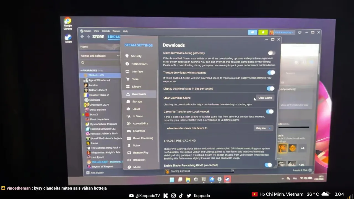354x199 pixels.
Task: Select Age of Wonders 4 in library
Action: pos(99,80)
